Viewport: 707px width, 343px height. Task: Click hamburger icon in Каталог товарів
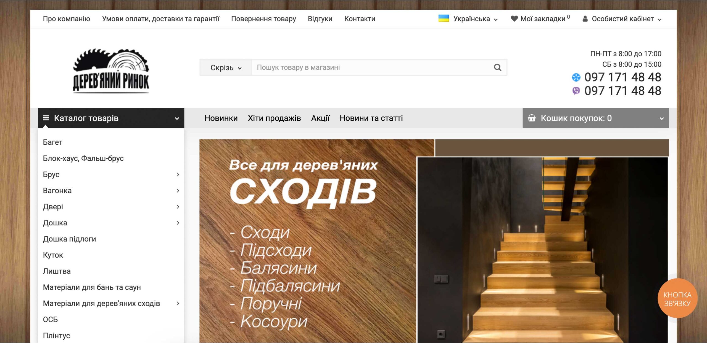46,118
